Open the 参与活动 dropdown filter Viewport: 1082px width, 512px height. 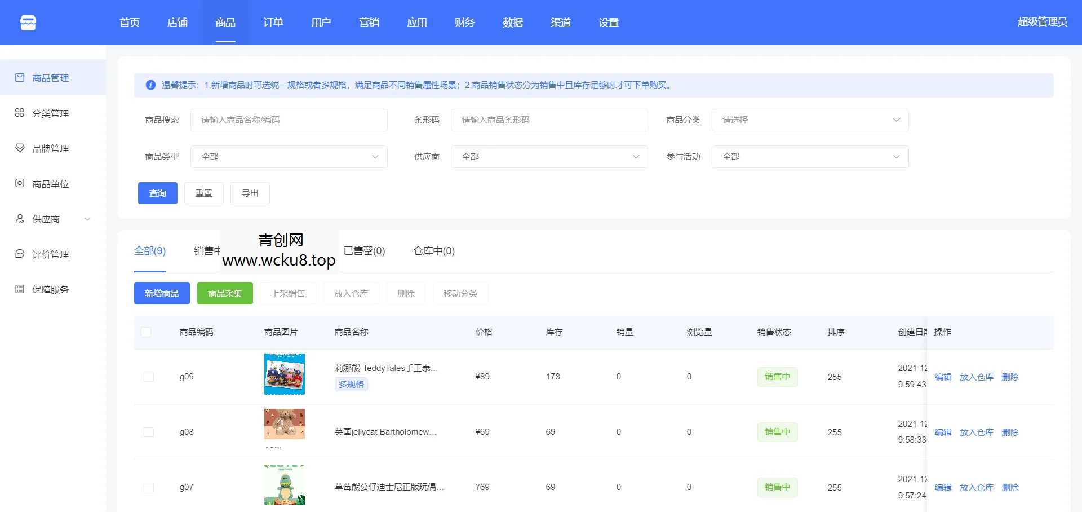tap(810, 157)
